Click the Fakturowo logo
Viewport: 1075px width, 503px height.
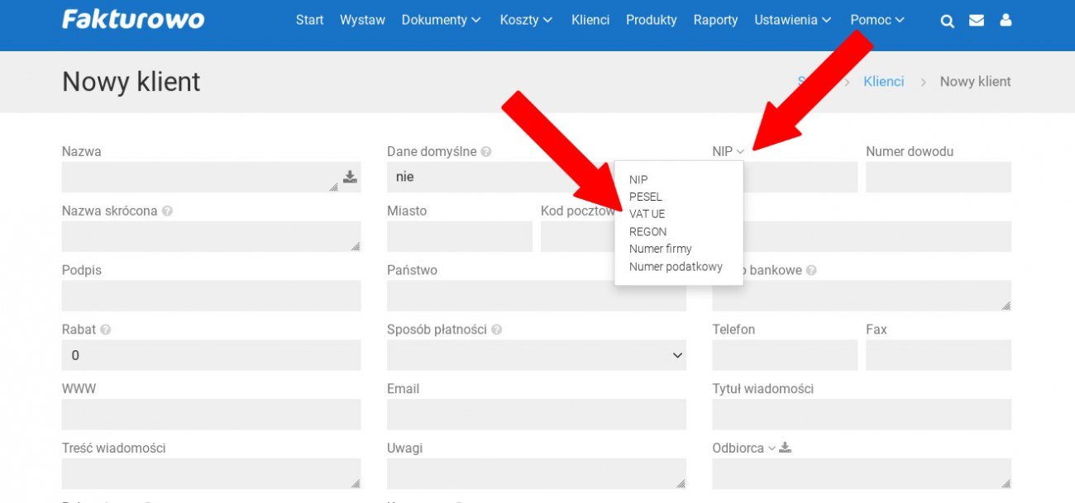click(x=132, y=20)
